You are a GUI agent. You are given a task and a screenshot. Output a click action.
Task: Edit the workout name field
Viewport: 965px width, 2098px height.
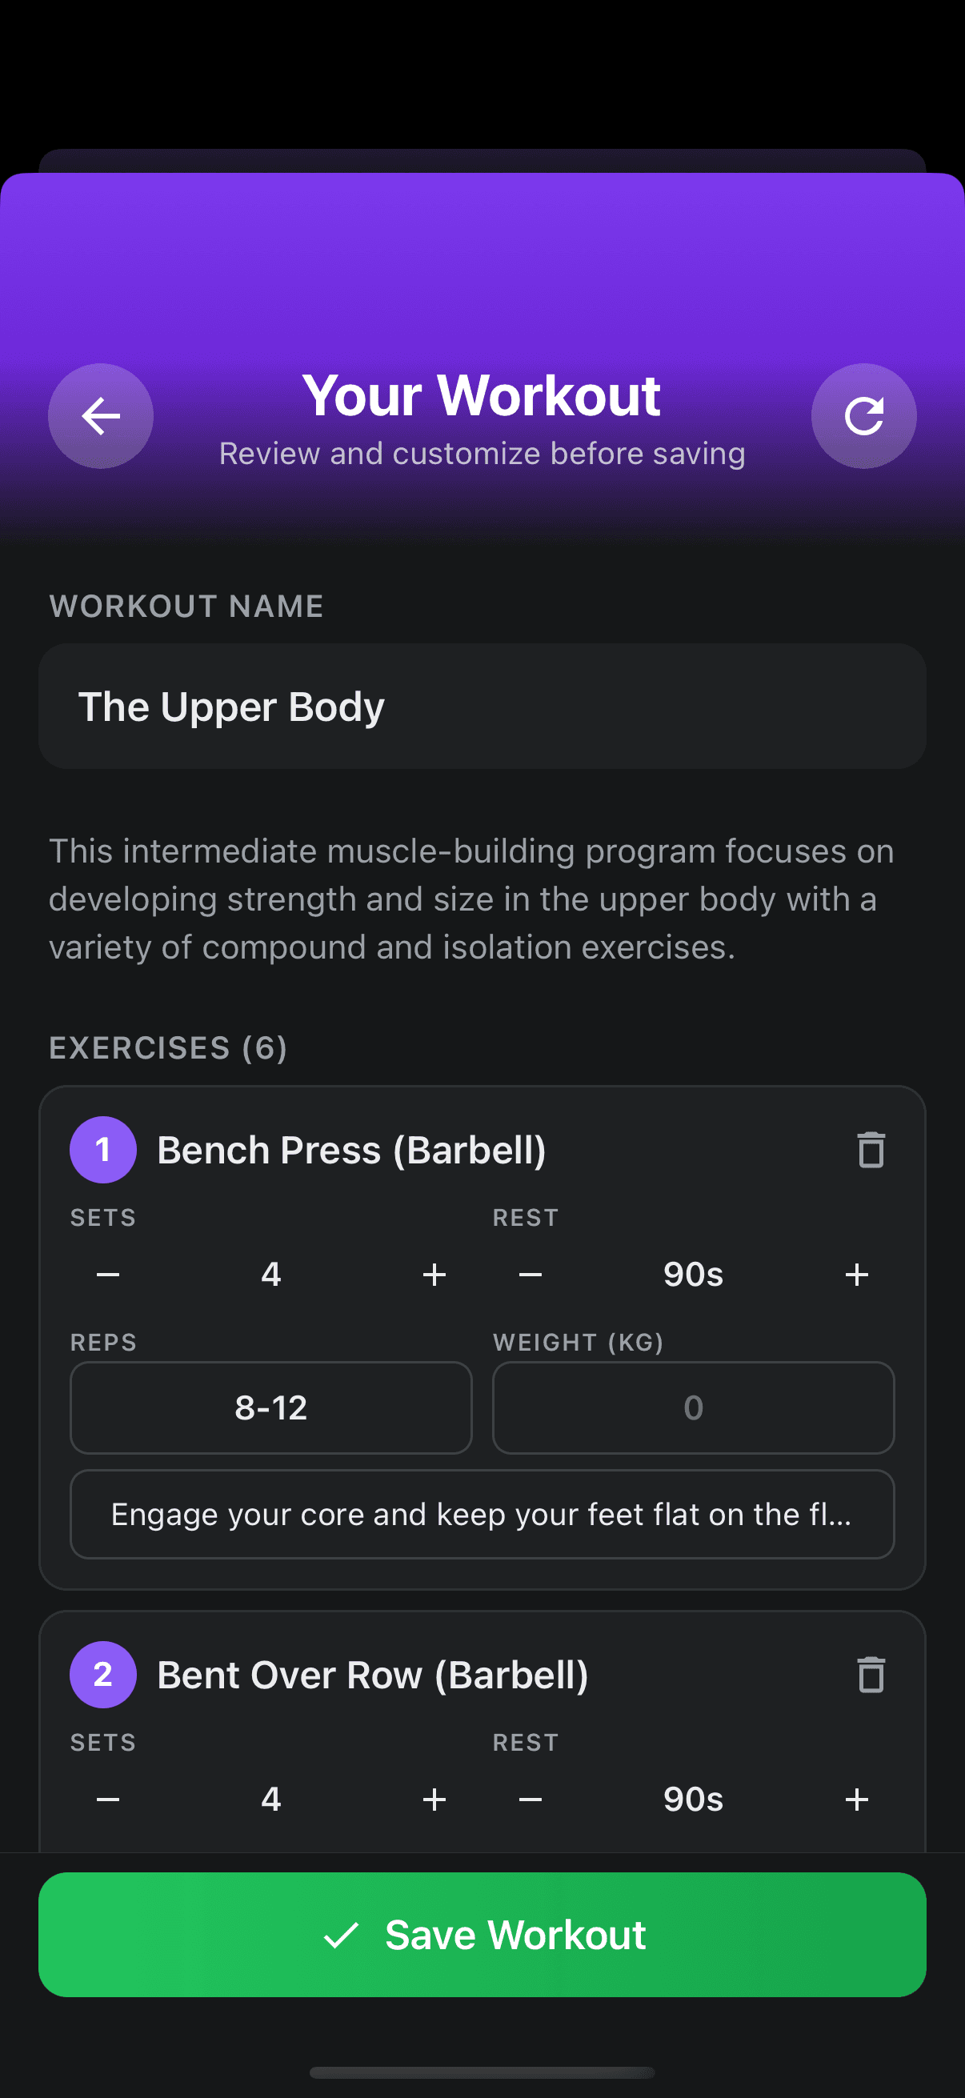(482, 706)
